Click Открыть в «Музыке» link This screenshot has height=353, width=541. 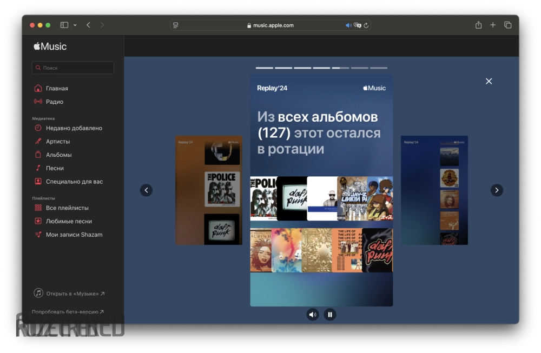pos(72,294)
